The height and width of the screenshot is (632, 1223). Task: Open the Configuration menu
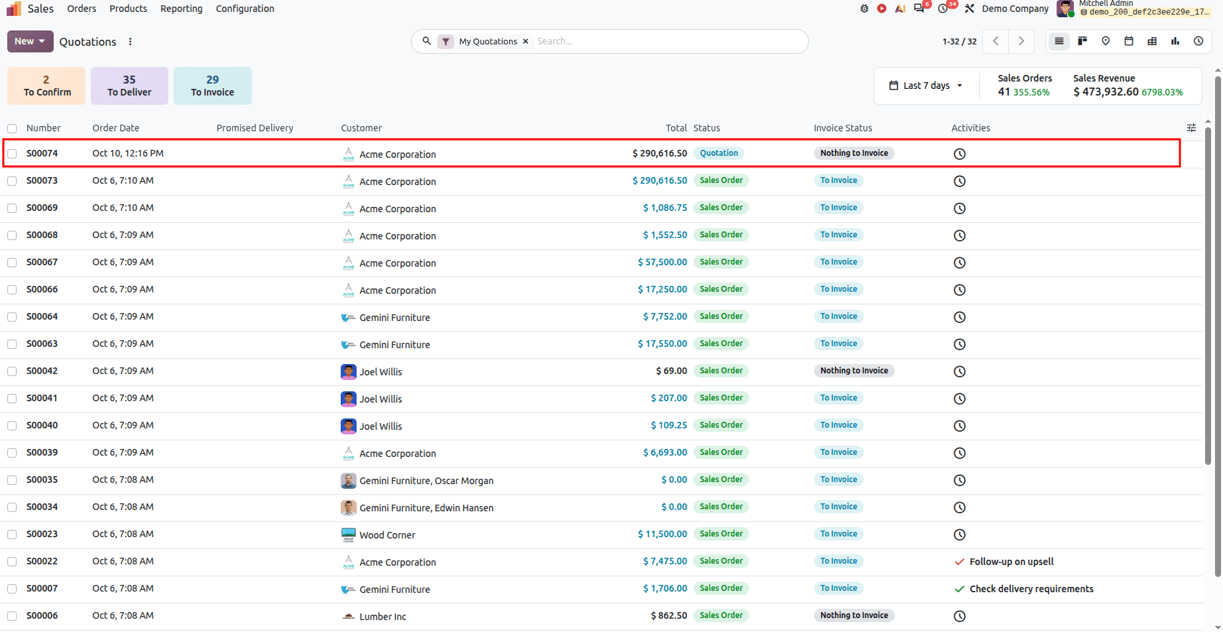pyautogui.click(x=245, y=9)
